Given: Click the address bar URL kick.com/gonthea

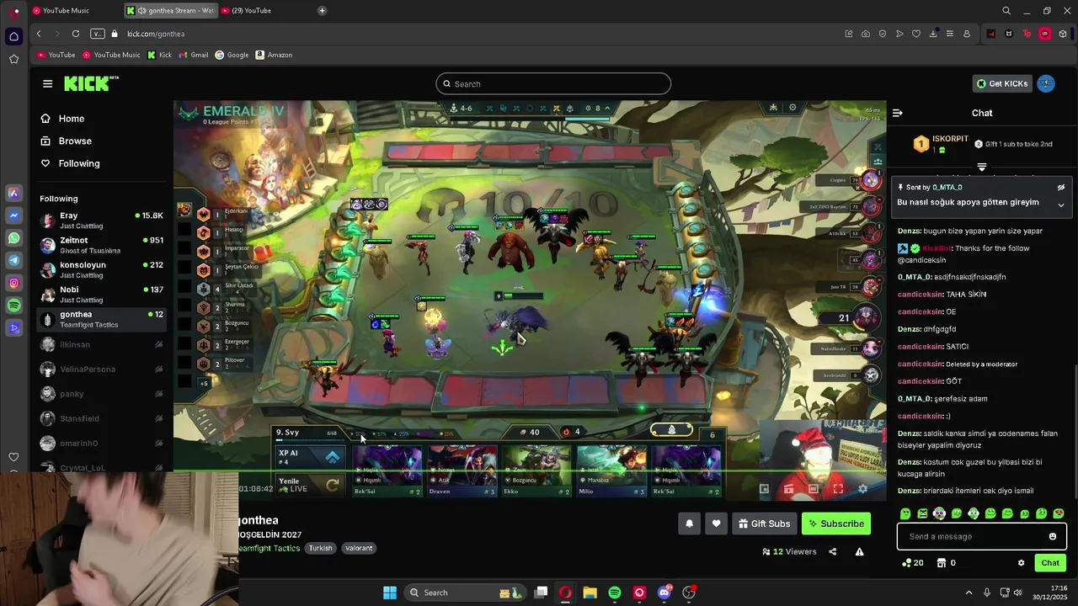Looking at the screenshot, I should [156, 34].
